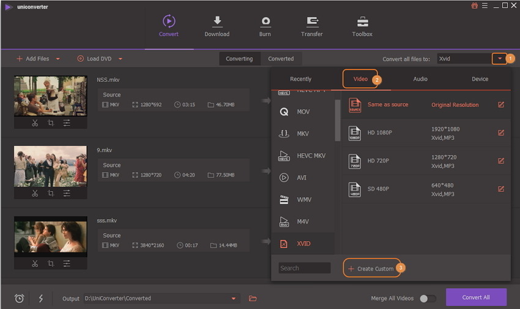Screen dimensions: 520x309
Task: Select the AVI format
Action: coord(303,178)
